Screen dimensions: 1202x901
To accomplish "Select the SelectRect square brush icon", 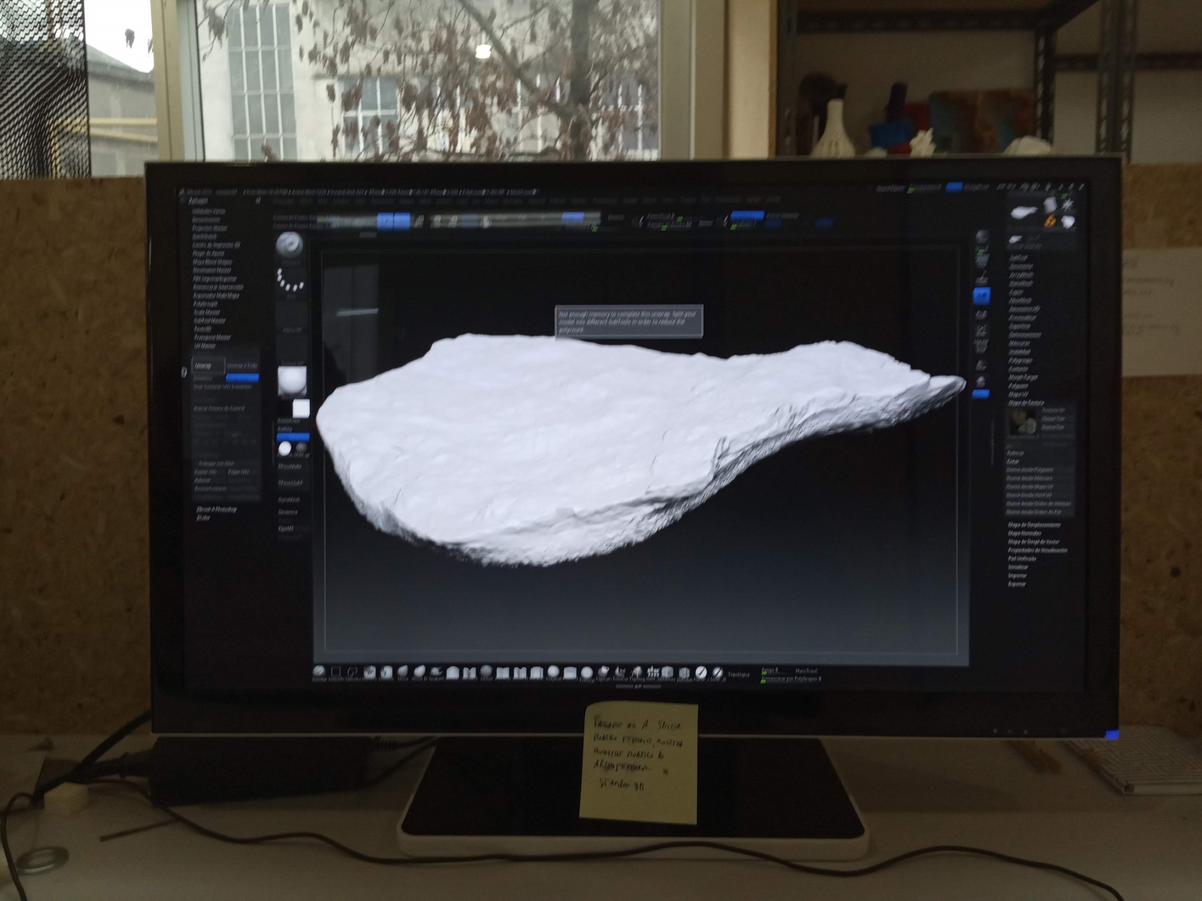I will 335,672.
